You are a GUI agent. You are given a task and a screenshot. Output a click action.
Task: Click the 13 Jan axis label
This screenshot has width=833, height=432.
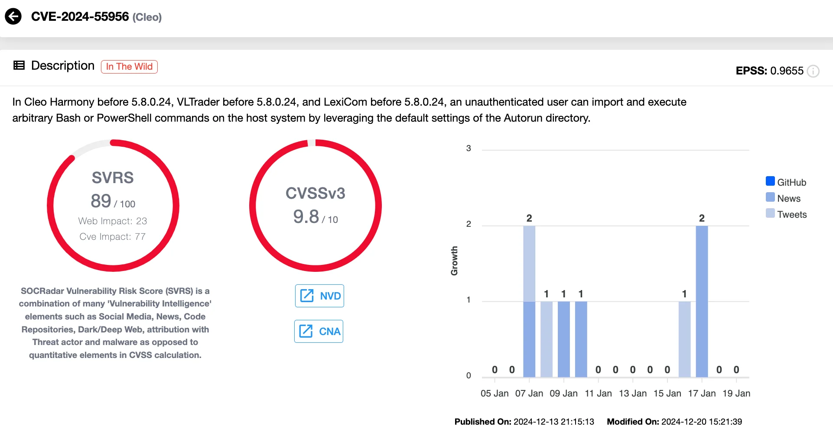[633, 393]
